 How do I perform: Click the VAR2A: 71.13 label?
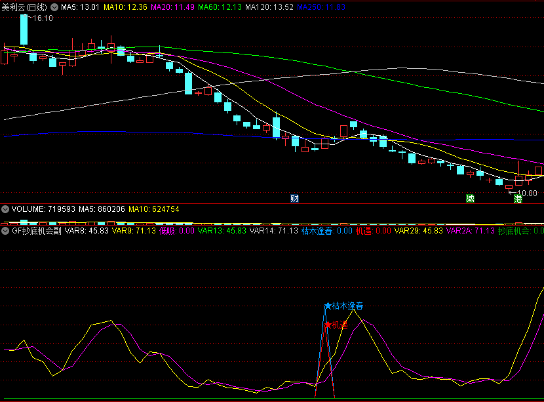pyautogui.click(x=470, y=231)
